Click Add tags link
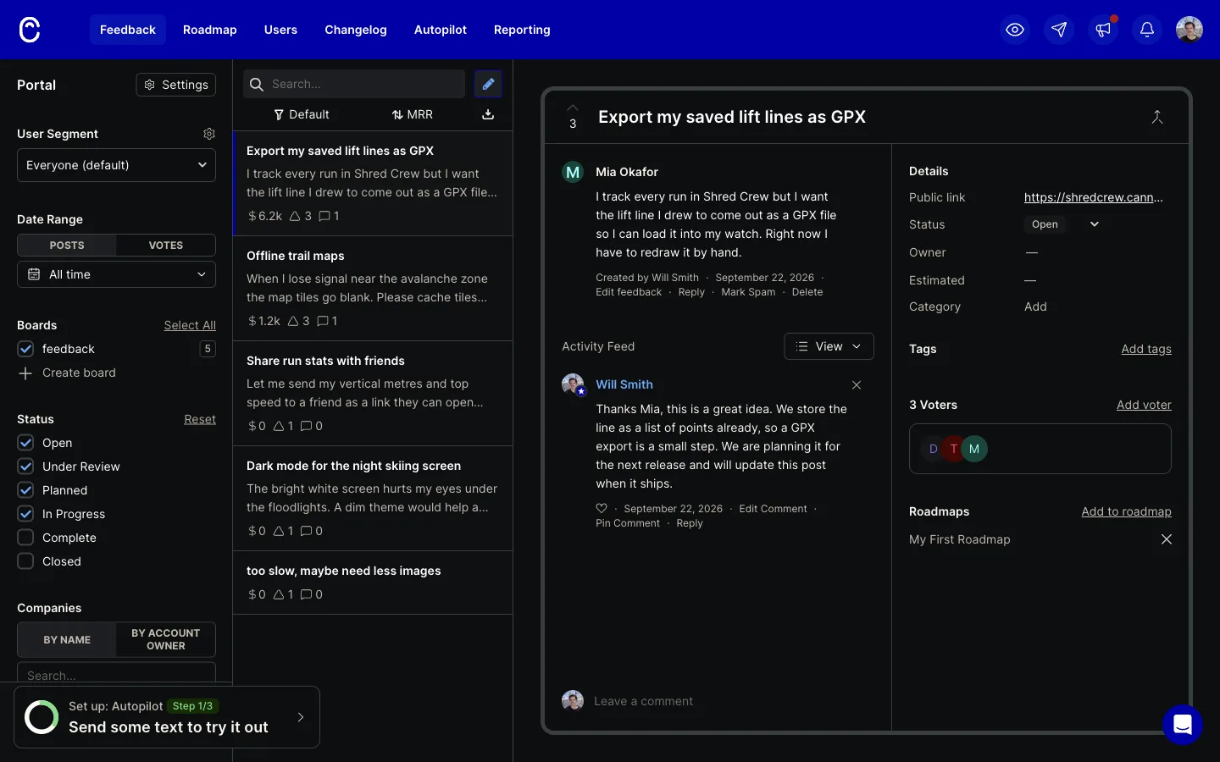Viewport: 1220px width, 762px height. click(1146, 349)
